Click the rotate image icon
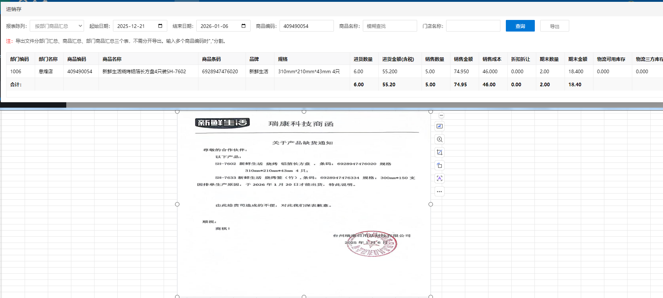This screenshot has width=663, height=298. click(x=439, y=165)
